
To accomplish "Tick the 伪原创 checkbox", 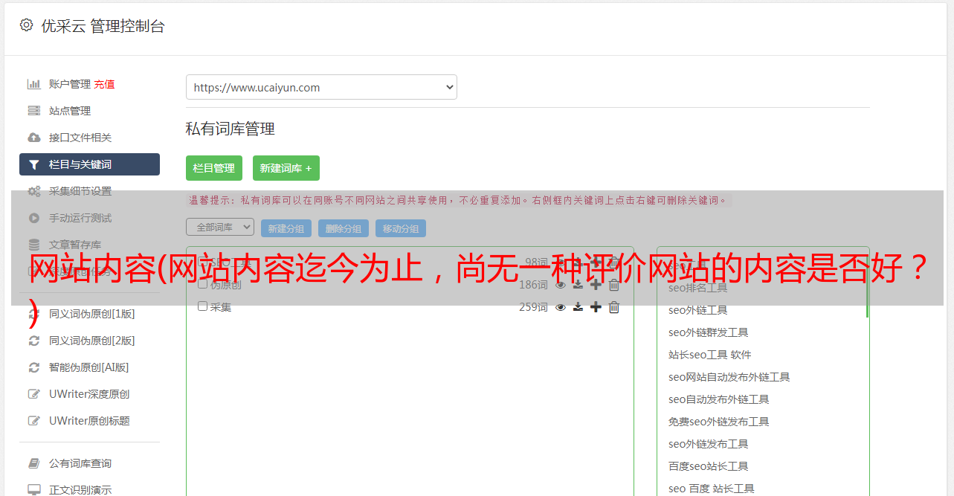I will pyautogui.click(x=202, y=284).
